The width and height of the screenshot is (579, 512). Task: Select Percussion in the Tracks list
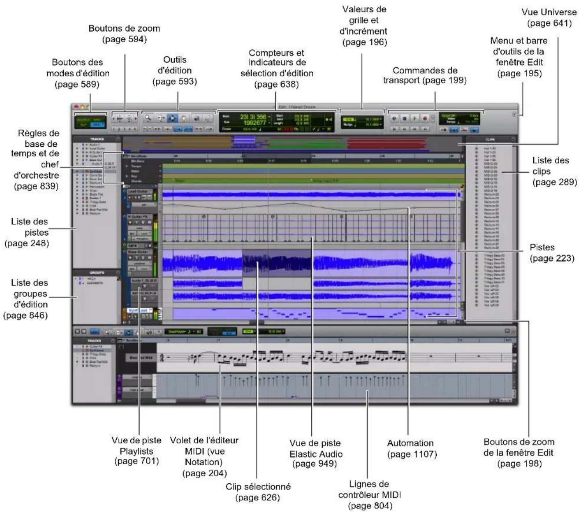[x=97, y=187]
